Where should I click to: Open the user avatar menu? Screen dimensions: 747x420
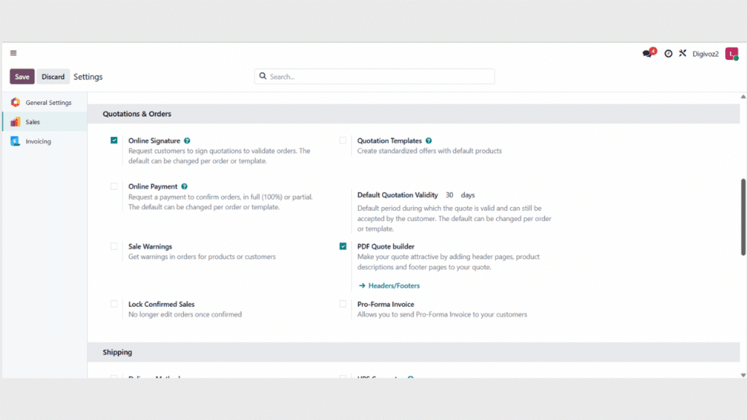(x=731, y=53)
